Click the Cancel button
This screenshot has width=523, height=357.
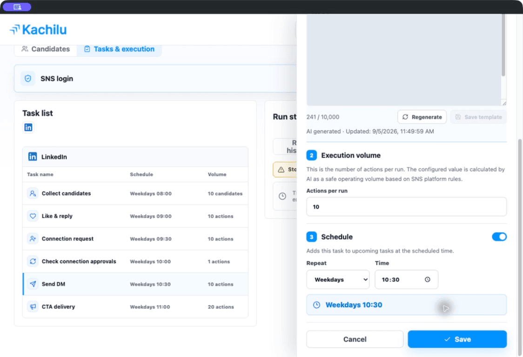[355, 339]
